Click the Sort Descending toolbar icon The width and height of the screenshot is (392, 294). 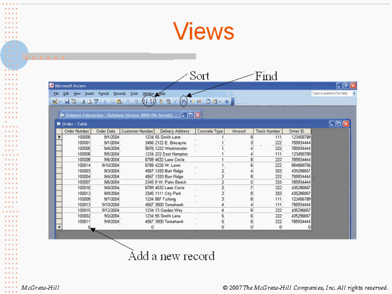click(x=151, y=101)
